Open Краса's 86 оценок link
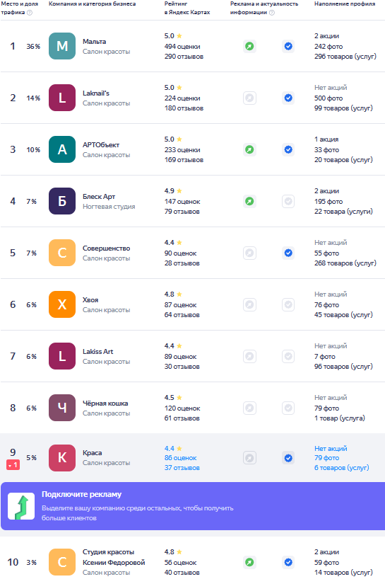The width and height of the screenshot is (385, 584). click(181, 458)
